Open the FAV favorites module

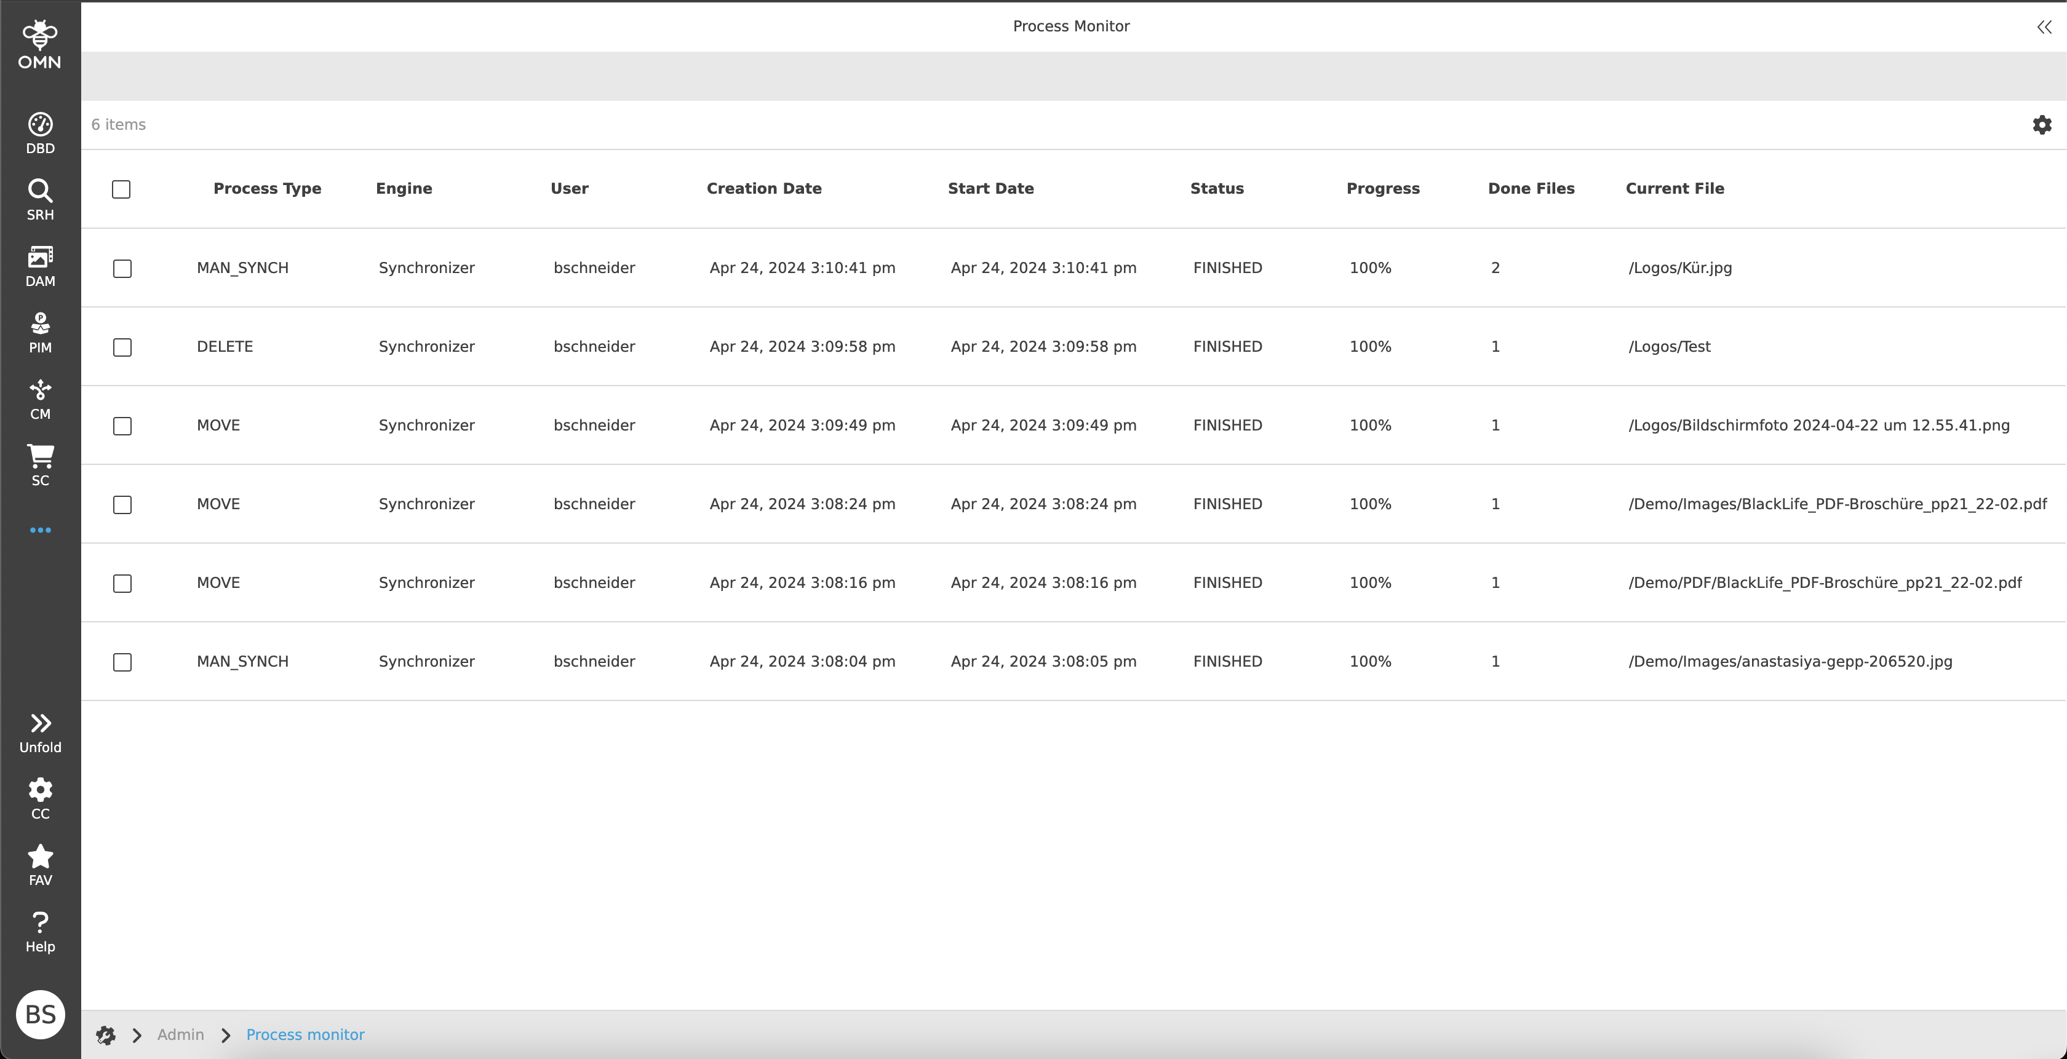pos(39,865)
